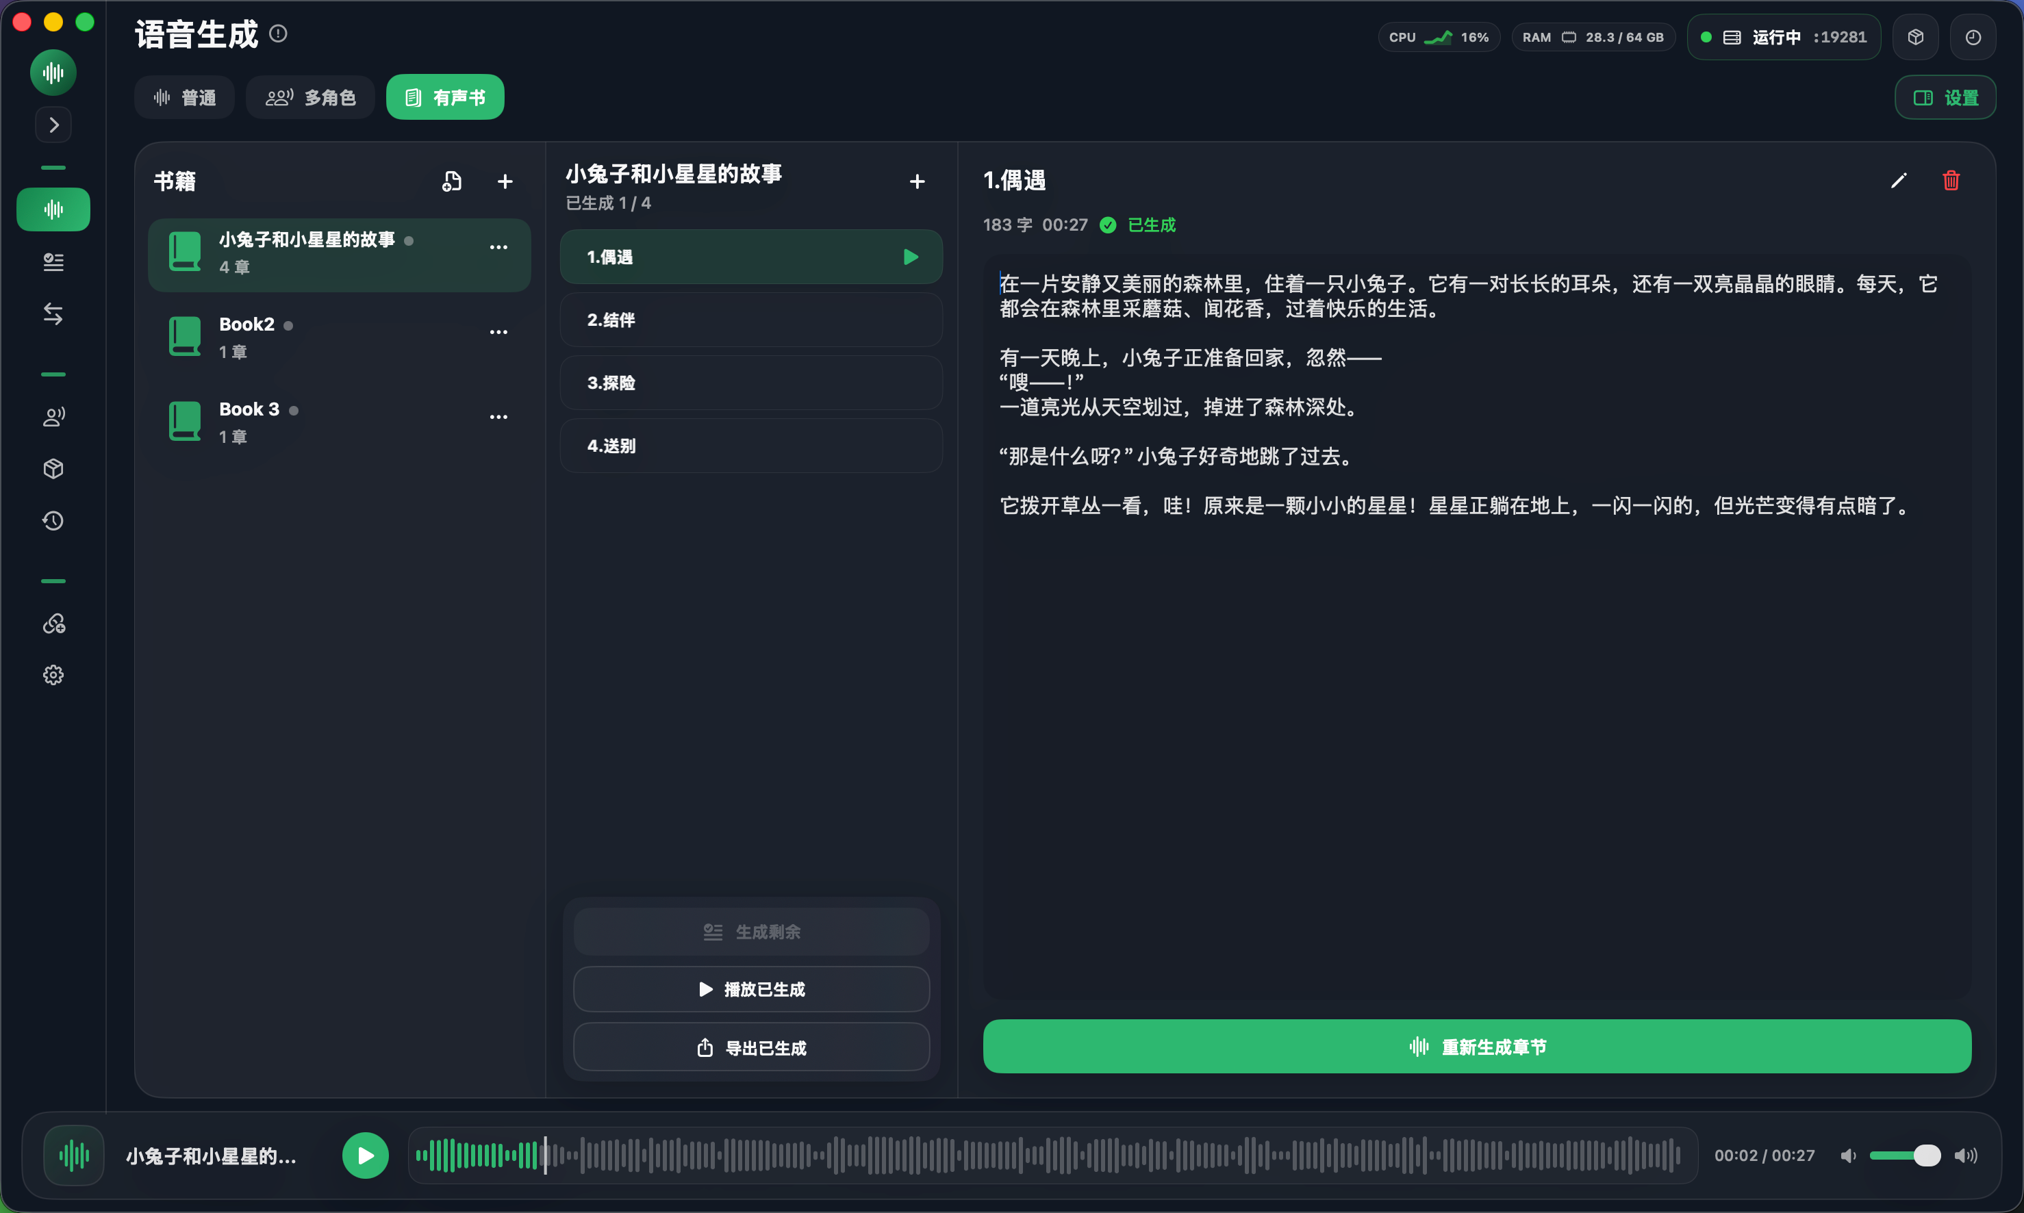The width and height of the screenshot is (2024, 1213).
Task: Click the app logo waveform icon
Action: coord(53,73)
